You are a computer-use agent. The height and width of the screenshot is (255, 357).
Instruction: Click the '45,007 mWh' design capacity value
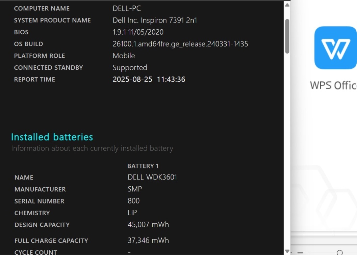[148, 224]
